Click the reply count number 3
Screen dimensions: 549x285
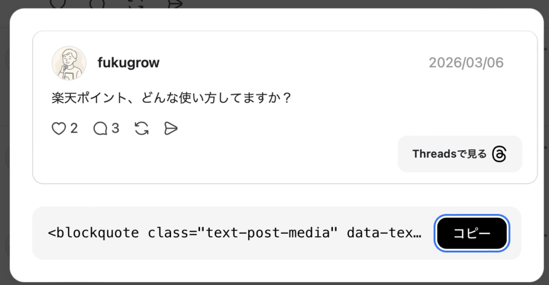pyautogui.click(x=115, y=128)
